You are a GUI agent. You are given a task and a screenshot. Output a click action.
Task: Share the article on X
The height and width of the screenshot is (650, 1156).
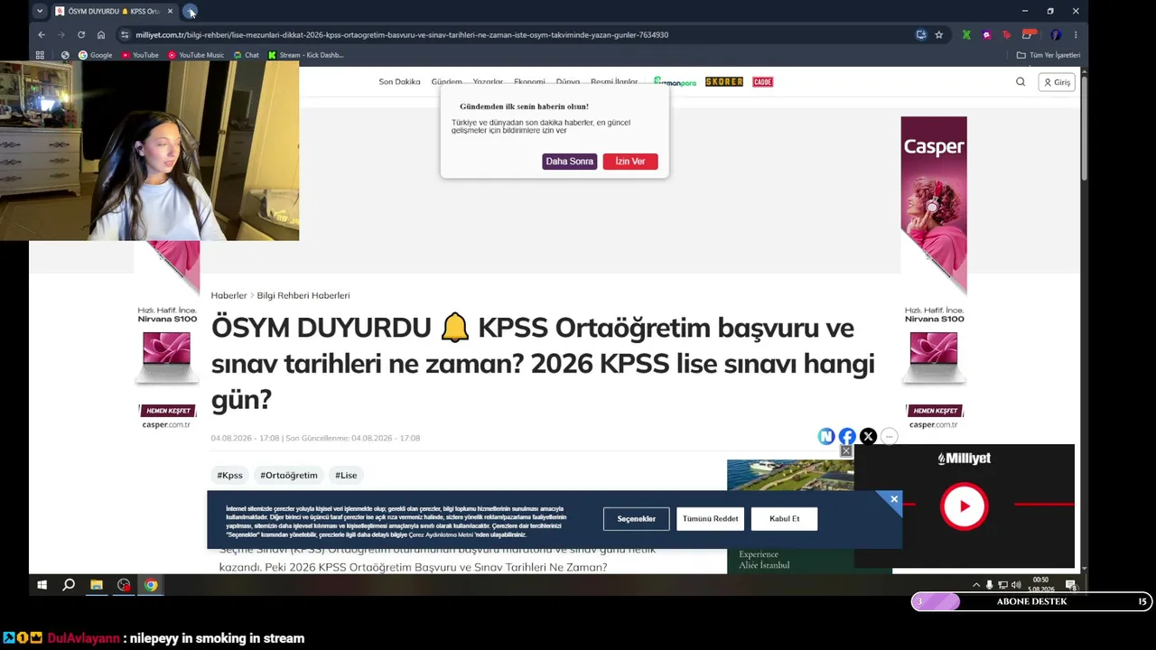point(868,437)
